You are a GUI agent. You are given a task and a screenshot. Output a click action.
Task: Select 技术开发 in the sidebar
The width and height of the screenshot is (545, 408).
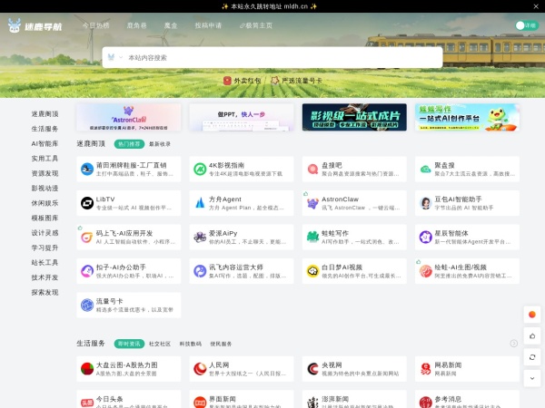coord(45,277)
